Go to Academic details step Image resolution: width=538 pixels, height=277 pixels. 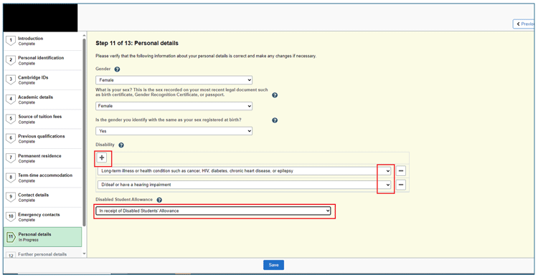tap(43, 99)
